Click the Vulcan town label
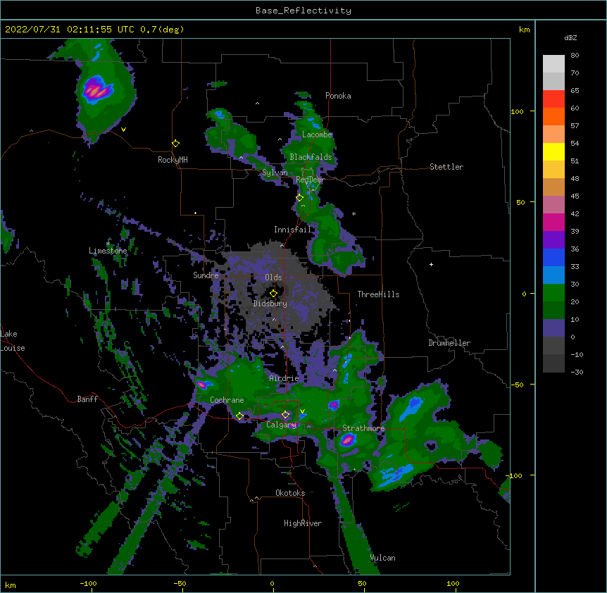607x593 pixels. (382, 558)
